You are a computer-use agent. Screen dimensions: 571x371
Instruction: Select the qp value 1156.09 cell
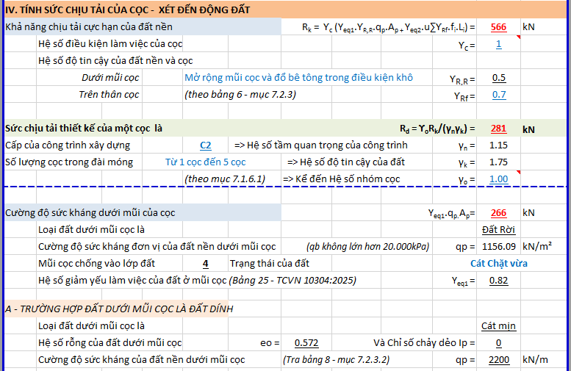click(x=498, y=247)
